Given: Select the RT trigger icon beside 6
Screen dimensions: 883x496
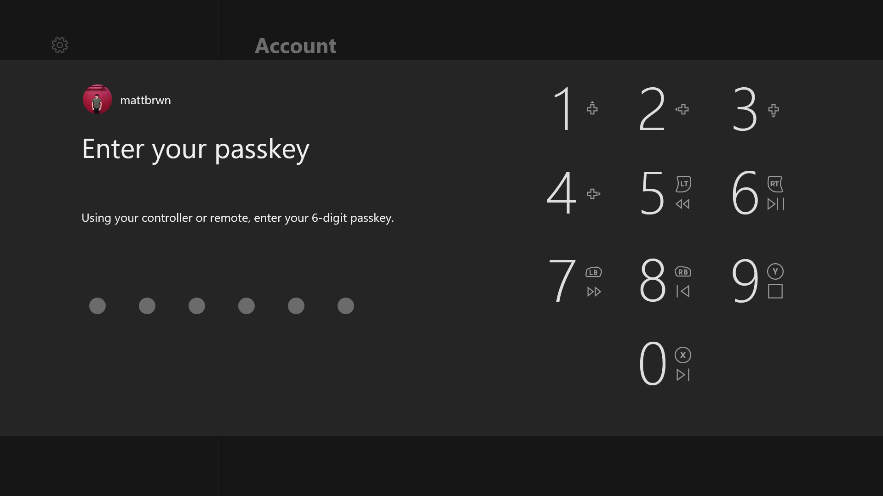Looking at the screenshot, I should [775, 184].
